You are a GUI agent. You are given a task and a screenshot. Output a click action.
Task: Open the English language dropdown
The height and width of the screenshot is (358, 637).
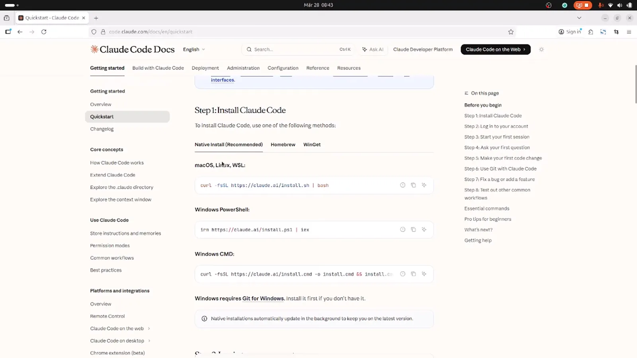coord(194,49)
